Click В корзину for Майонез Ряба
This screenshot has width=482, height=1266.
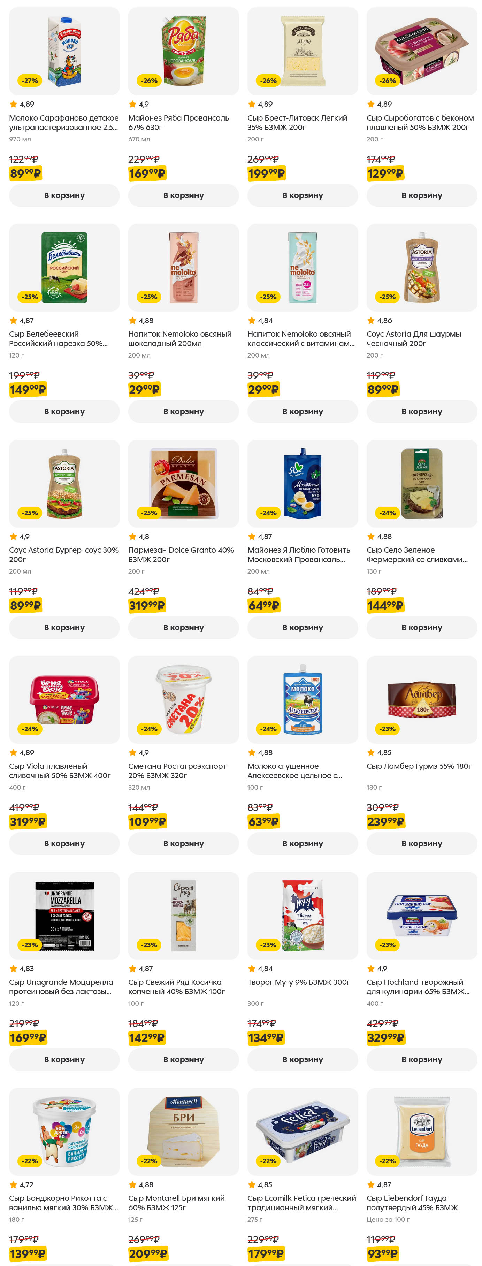[183, 195]
